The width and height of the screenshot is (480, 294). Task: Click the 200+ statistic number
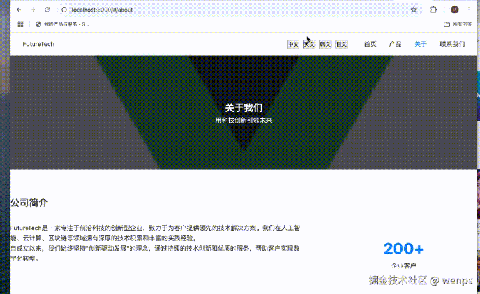point(403,249)
